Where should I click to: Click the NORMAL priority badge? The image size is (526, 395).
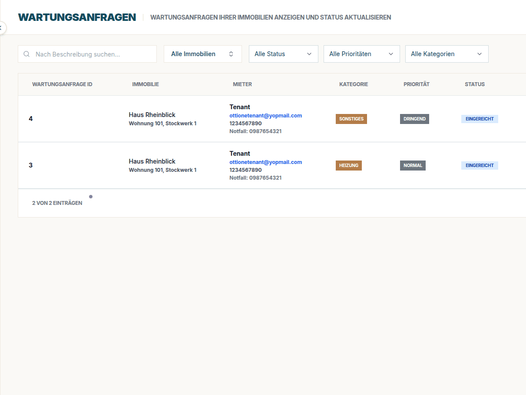[413, 165]
